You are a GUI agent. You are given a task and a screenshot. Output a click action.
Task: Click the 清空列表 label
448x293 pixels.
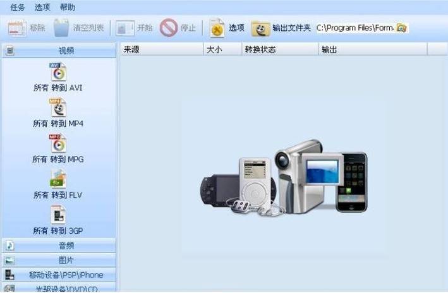point(88,28)
